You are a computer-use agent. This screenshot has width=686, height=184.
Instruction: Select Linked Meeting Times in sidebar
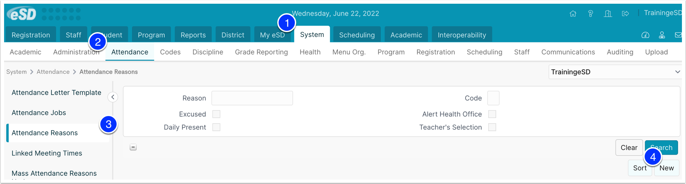pos(47,153)
